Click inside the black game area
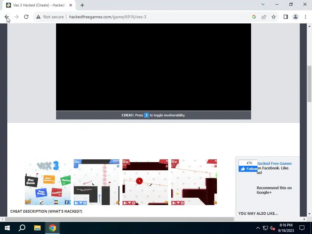The height and width of the screenshot is (234, 312). [154, 67]
